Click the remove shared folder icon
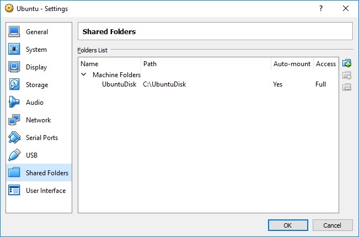The height and width of the screenshot is (237, 359). tap(347, 87)
